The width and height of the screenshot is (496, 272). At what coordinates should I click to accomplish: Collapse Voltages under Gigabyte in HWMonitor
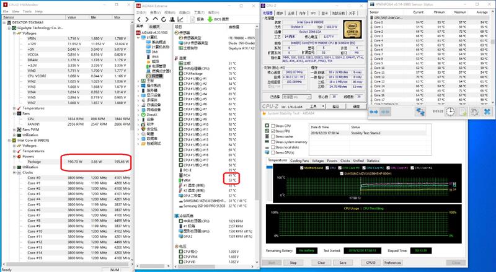point(14,33)
